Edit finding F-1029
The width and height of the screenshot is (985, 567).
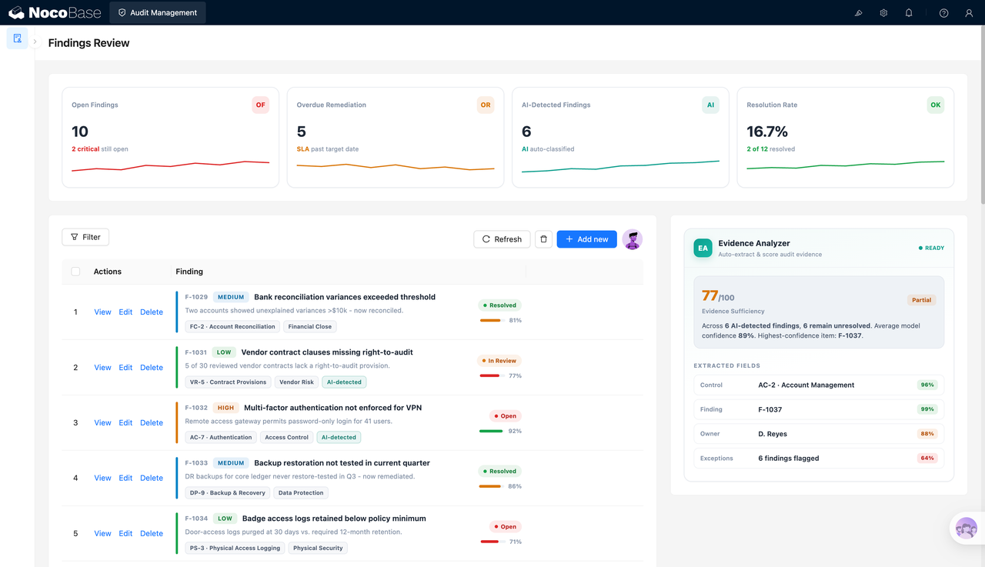(125, 312)
